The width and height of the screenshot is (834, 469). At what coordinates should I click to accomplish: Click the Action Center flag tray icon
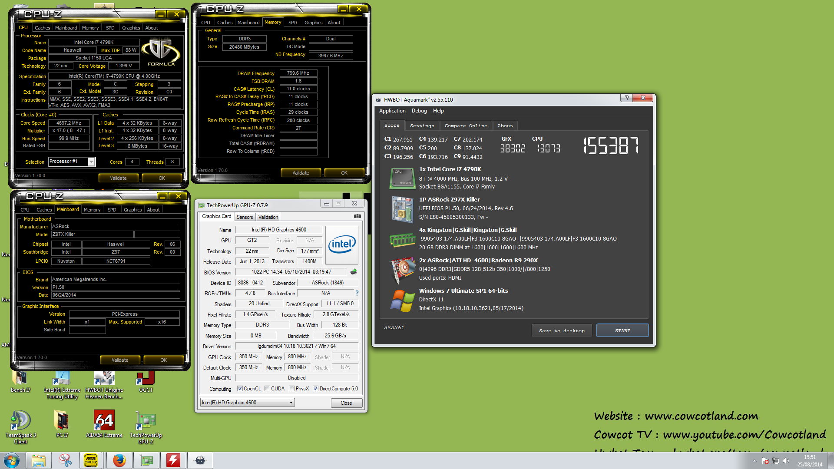[765, 461]
